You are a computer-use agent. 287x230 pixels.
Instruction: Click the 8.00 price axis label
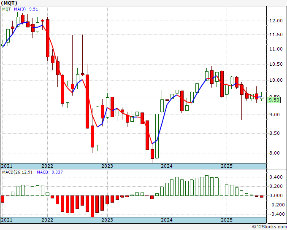point(275,153)
